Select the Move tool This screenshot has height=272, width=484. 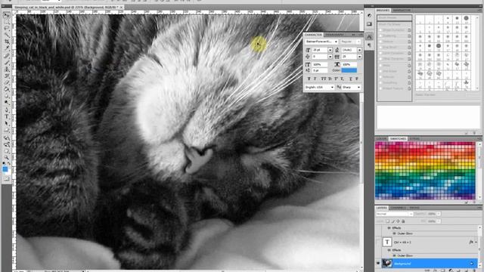7,15
